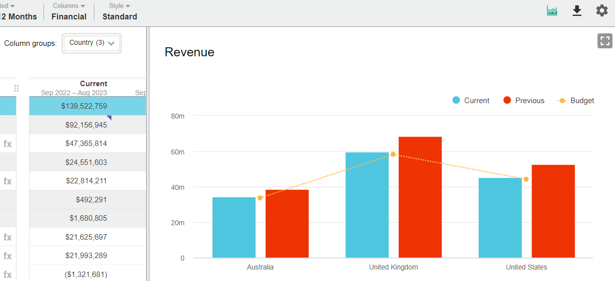Click the United States budget point marker
The height and width of the screenshot is (281, 615).
[526, 179]
